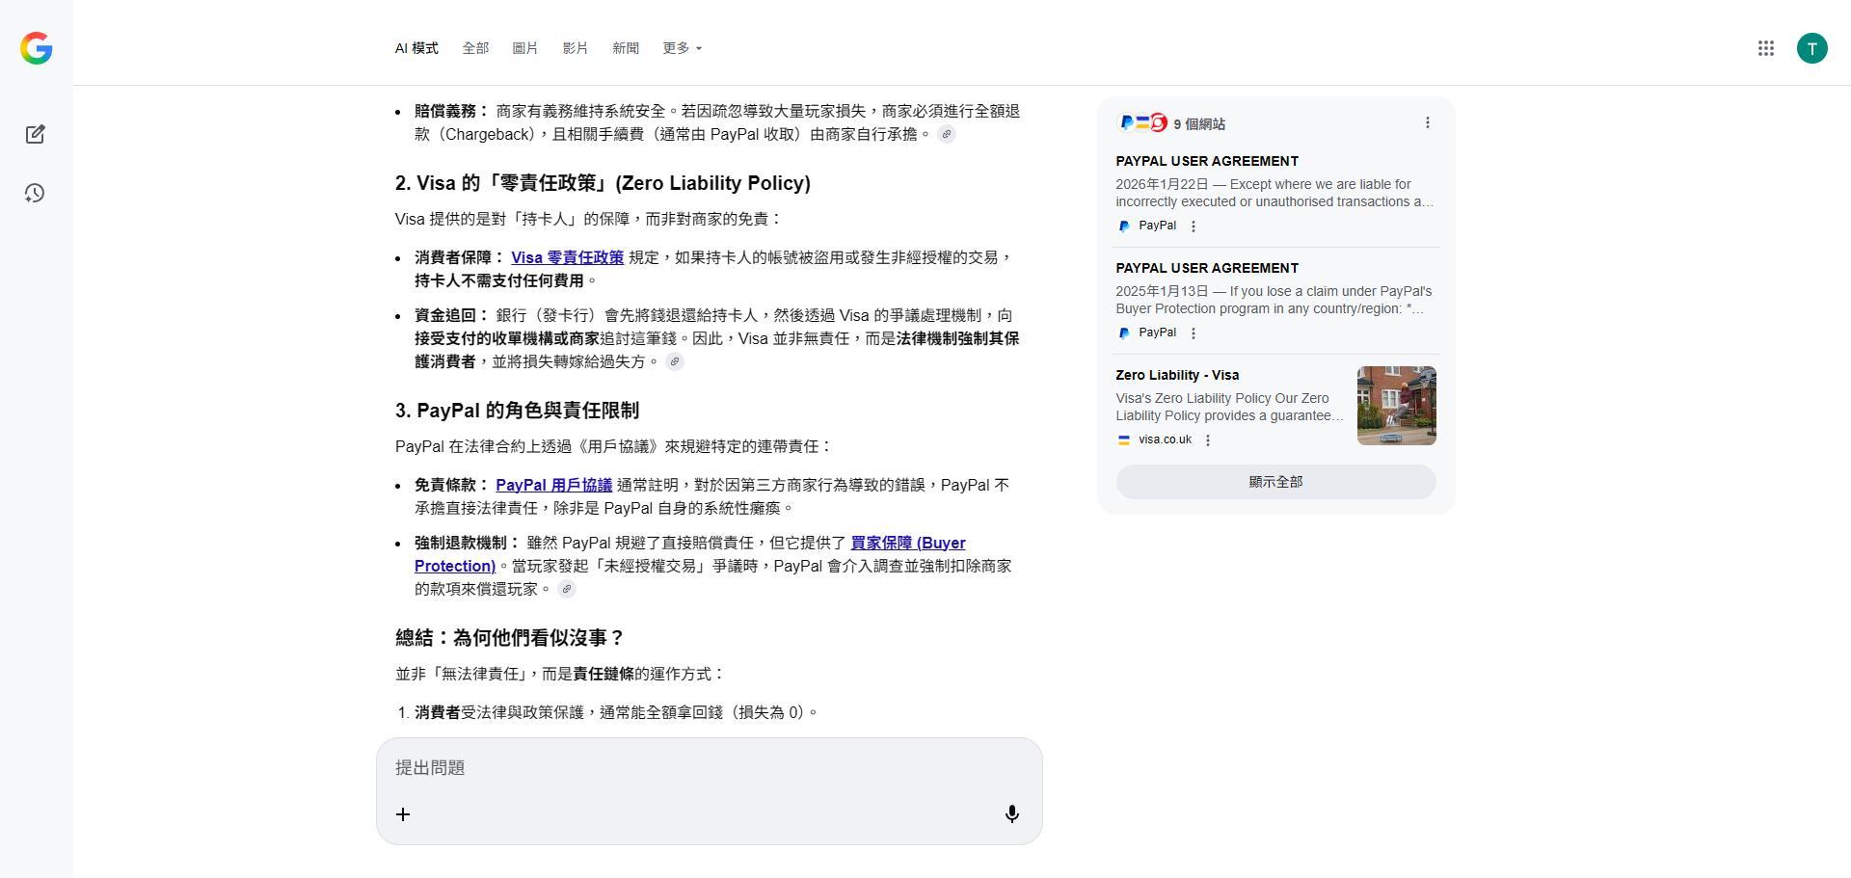Open search history from the sidebar icon
This screenshot has height=878, width=1851.
tap(35, 193)
